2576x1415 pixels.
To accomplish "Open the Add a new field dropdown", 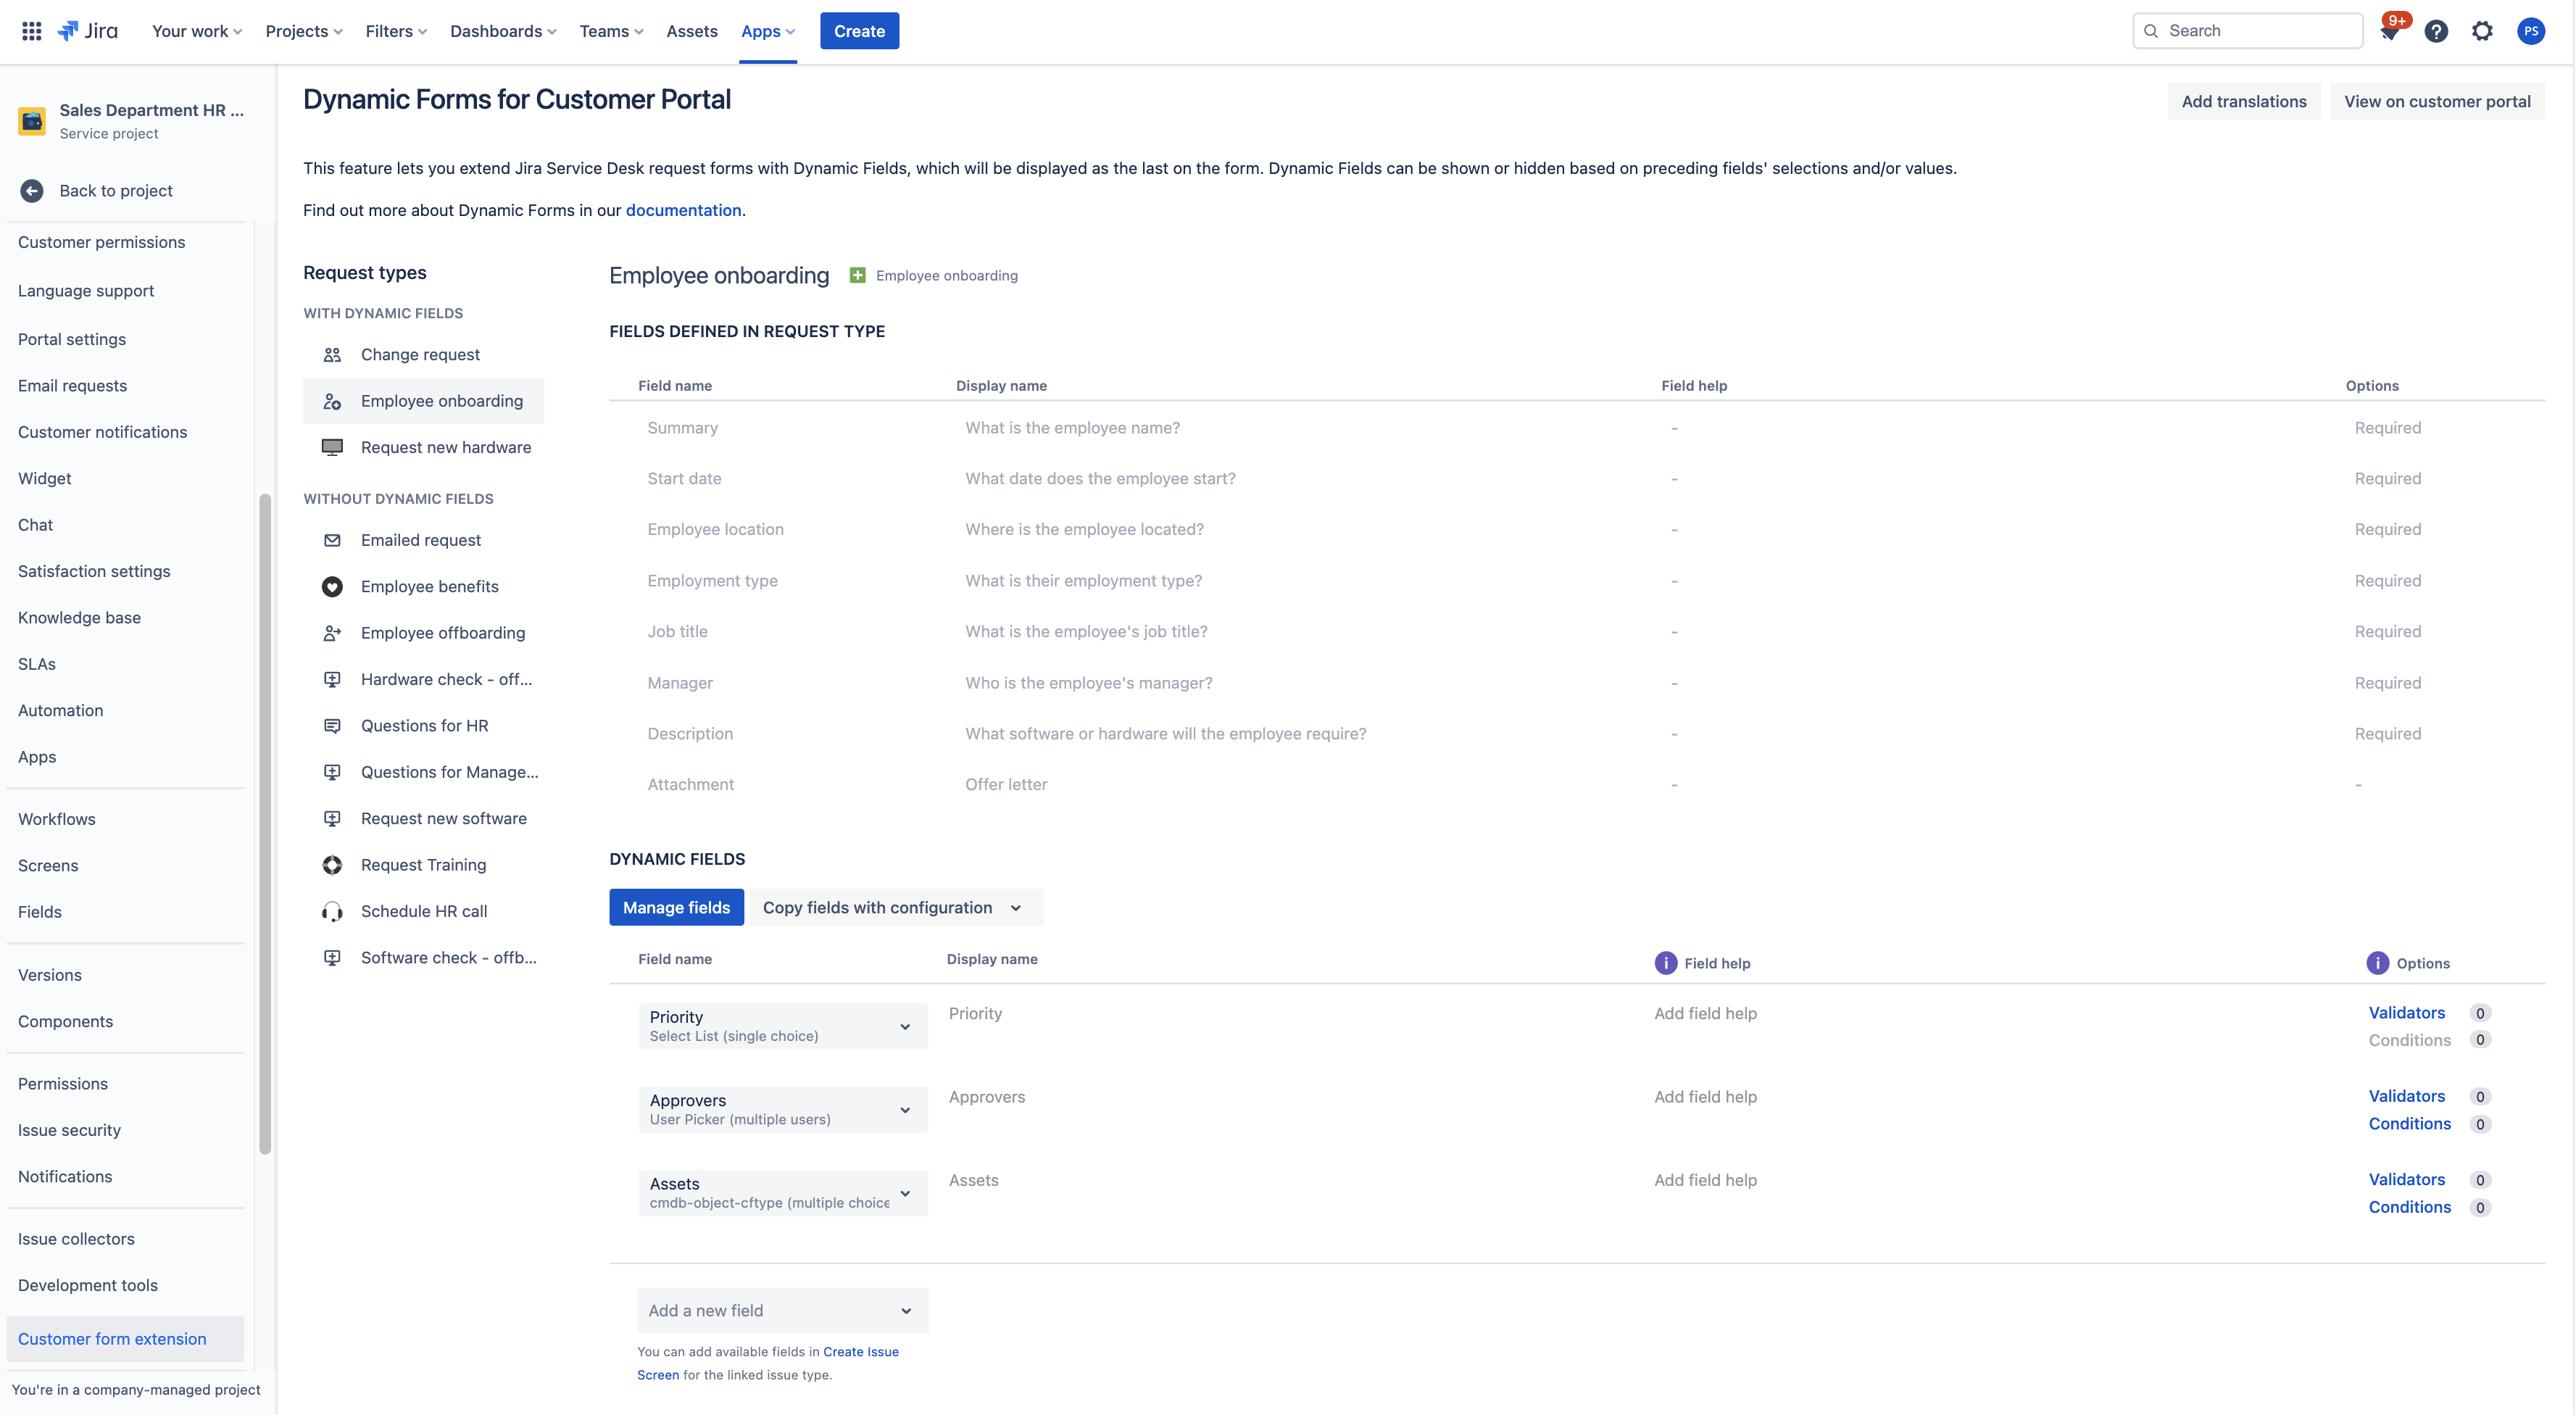I will point(783,1310).
